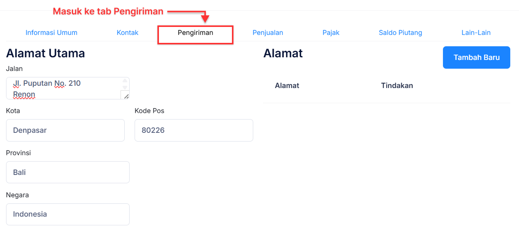Click the Kode Pos field containing 80226
The height and width of the screenshot is (228, 519).
(x=194, y=130)
